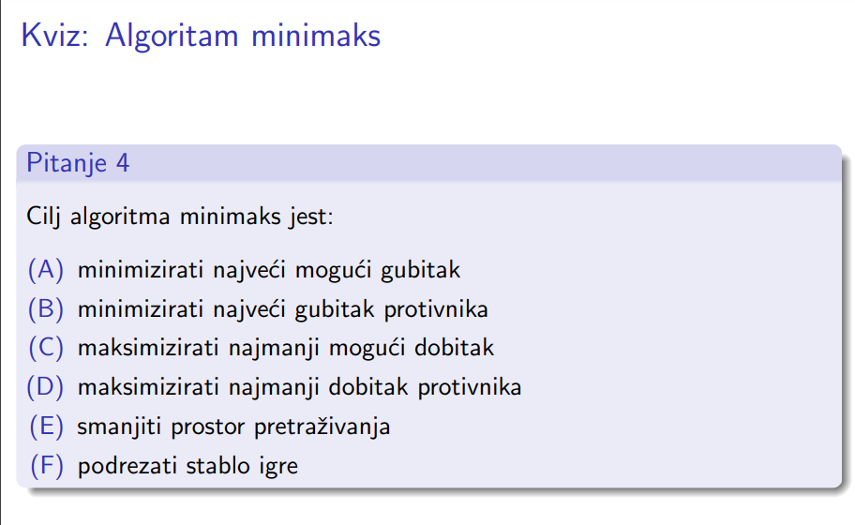Click text 'maksimizirati najmanji mogući dobitak'
This screenshot has height=525, width=855.
point(286,349)
